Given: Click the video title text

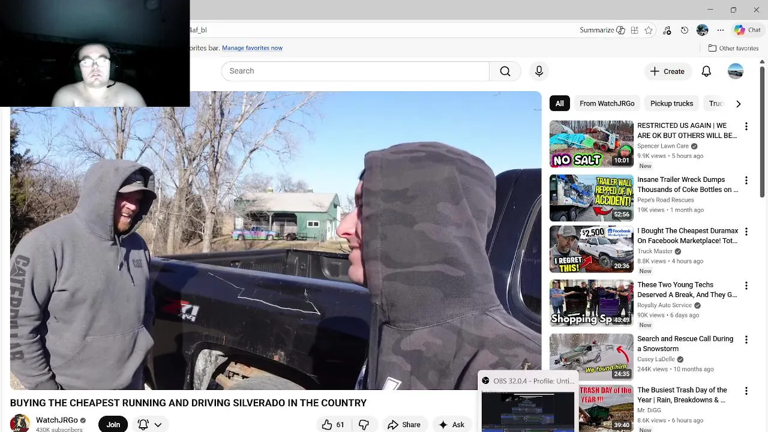Looking at the screenshot, I should (x=188, y=403).
